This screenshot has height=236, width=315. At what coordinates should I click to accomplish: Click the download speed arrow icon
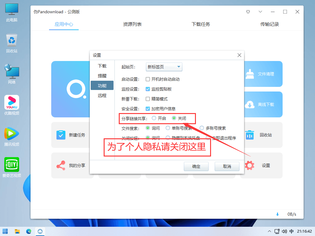click(277, 214)
